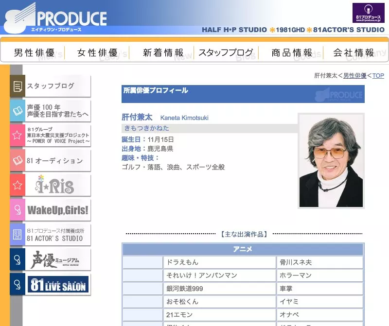Open the 会社情報 menu
Viewport: 389px width, 326px height.
tap(354, 52)
